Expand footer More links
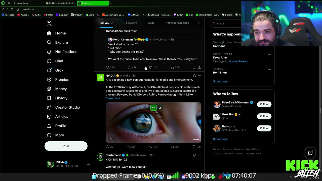Viewport: 322px width, 181px height. point(240,154)
